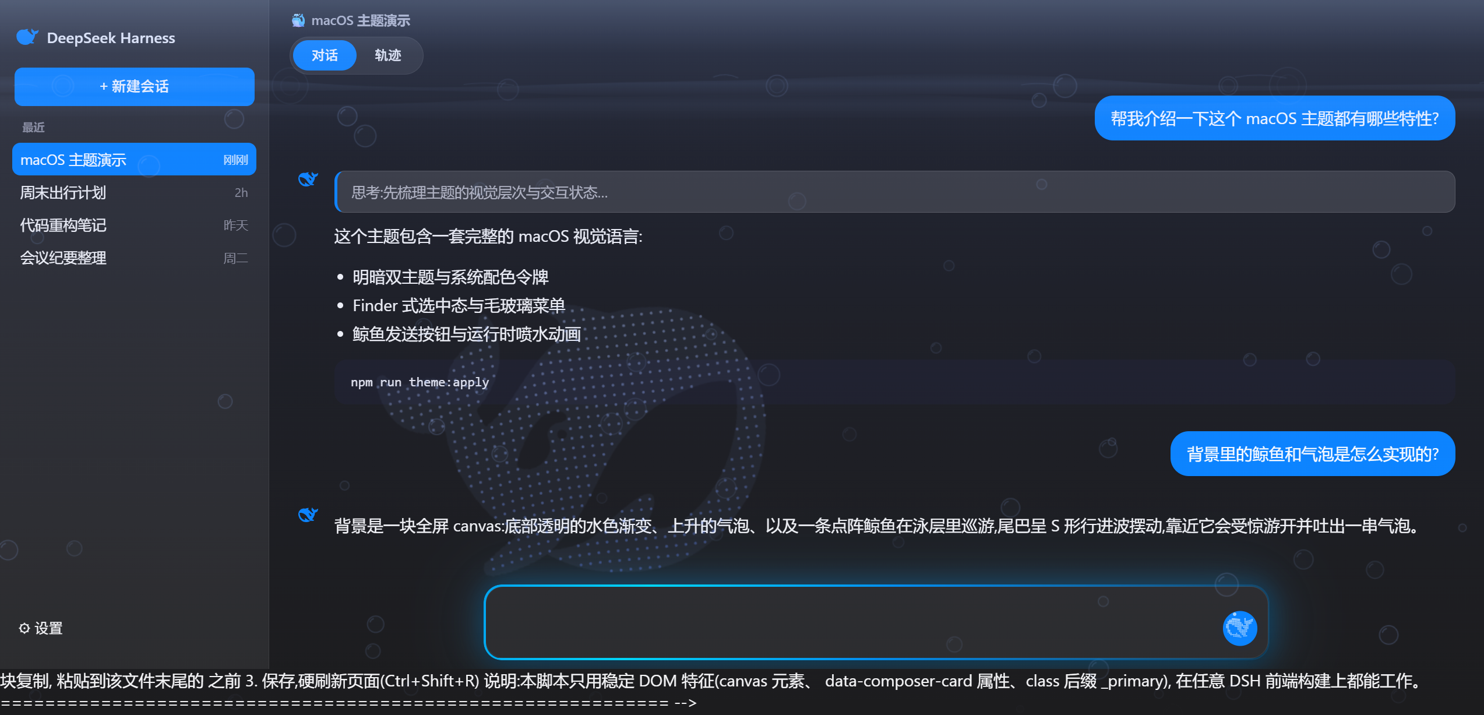Open the 代码重构笔记 conversation
The image size is (1484, 715).
pos(134,225)
